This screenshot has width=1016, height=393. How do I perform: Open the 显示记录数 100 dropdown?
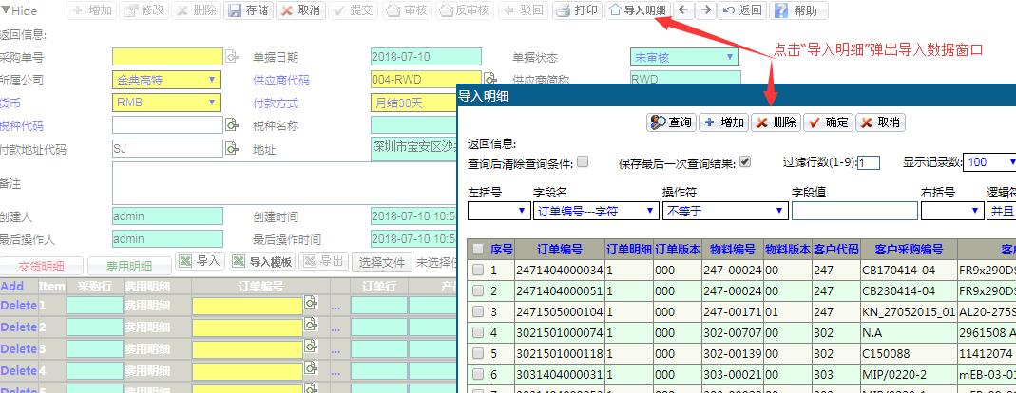990,162
